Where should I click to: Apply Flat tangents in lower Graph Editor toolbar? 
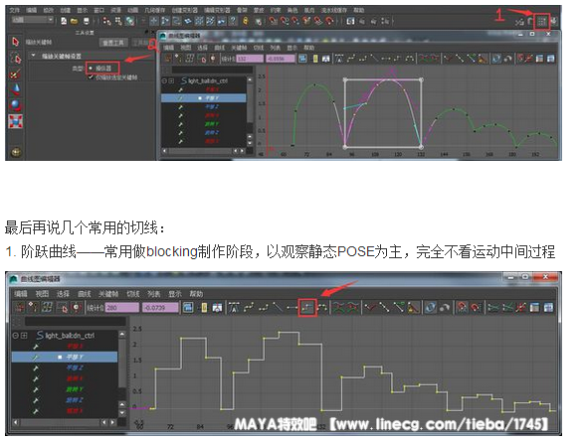(292, 307)
